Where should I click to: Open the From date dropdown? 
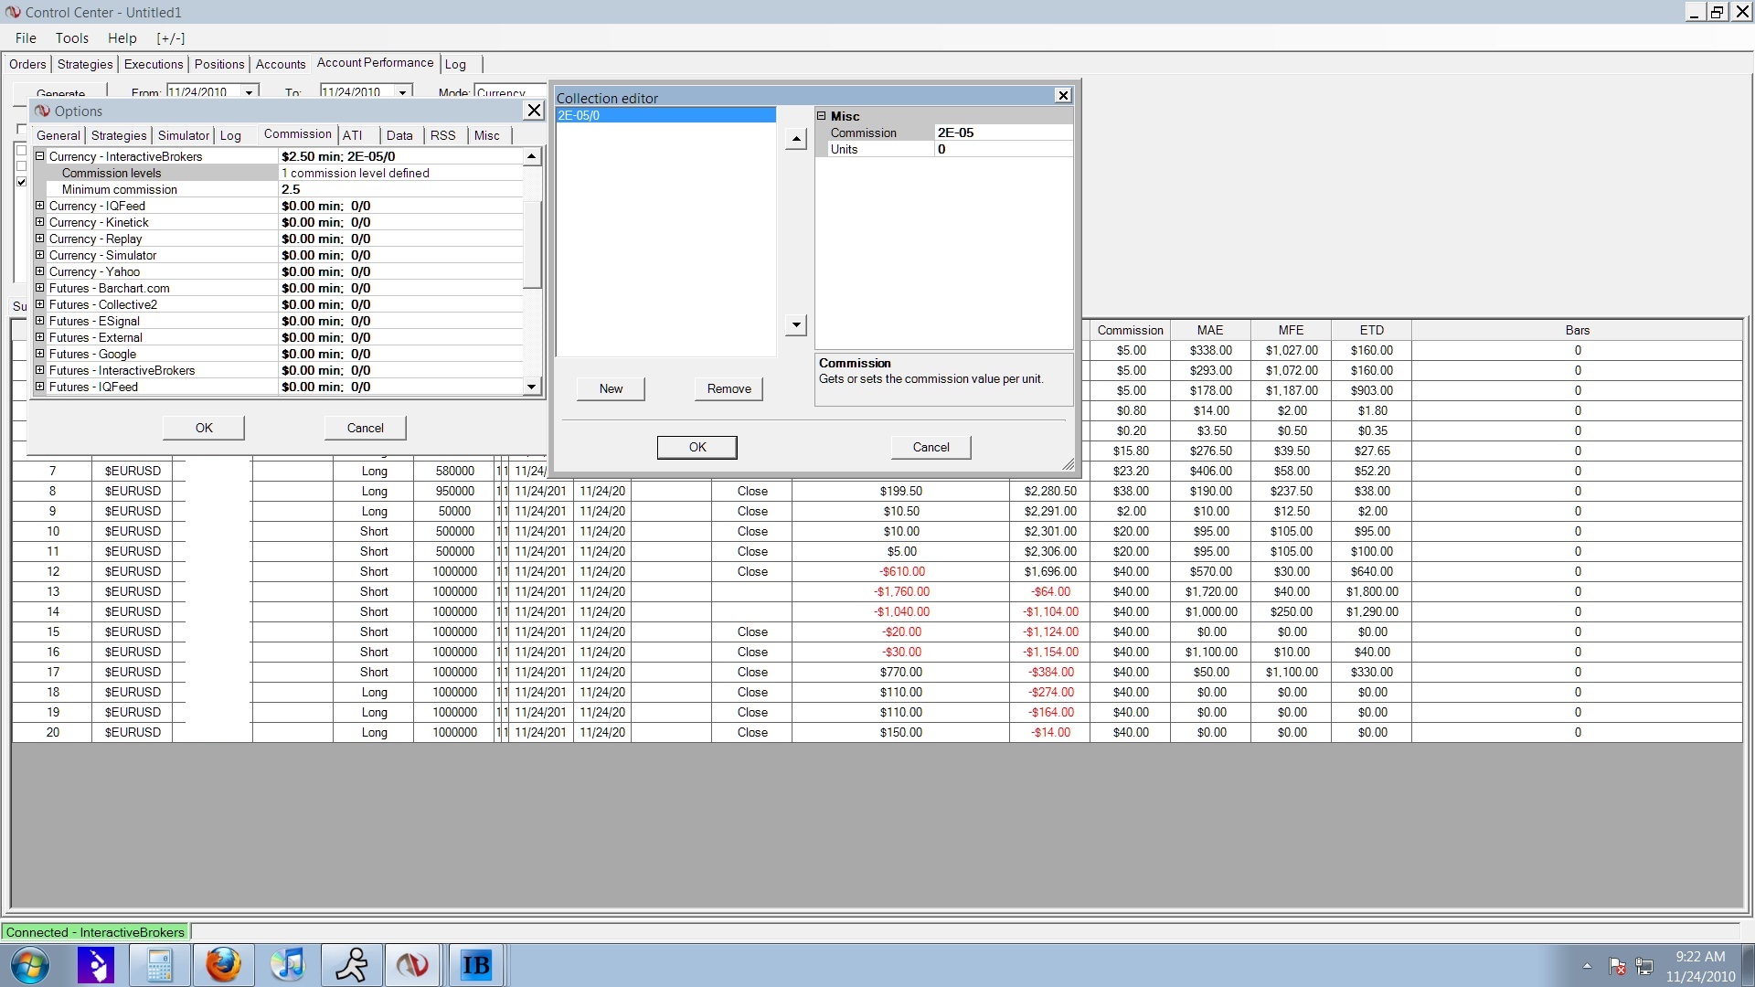tap(249, 92)
